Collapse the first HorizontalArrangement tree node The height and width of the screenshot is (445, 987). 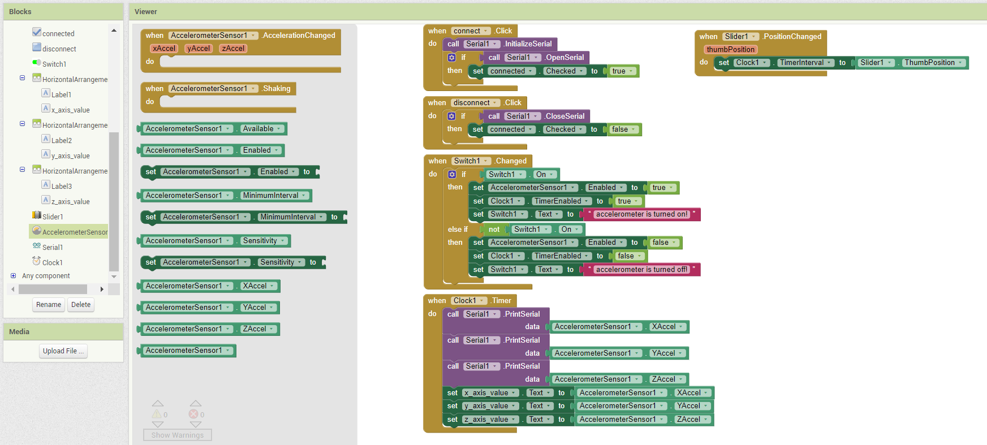click(x=22, y=78)
